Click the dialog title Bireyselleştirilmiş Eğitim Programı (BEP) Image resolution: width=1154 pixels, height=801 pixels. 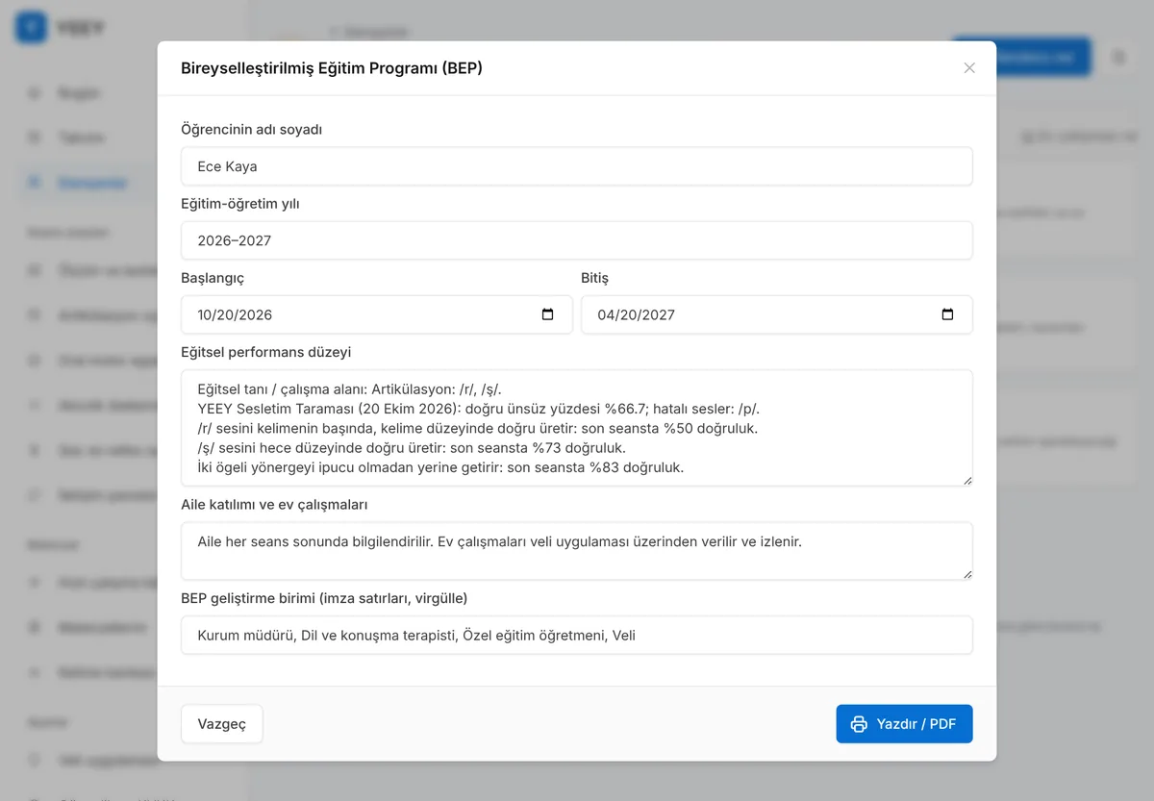[332, 68]
